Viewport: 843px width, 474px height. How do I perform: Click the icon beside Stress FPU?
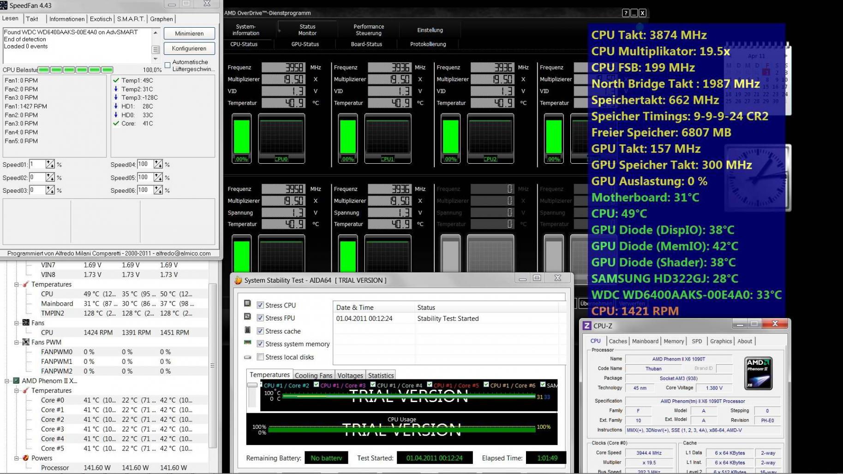(x=248, y=316)
